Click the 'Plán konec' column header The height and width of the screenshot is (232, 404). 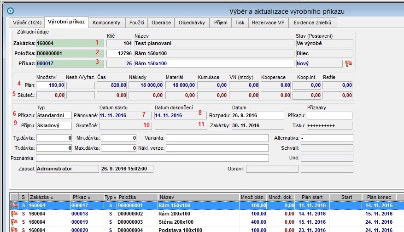coord(379,197)
